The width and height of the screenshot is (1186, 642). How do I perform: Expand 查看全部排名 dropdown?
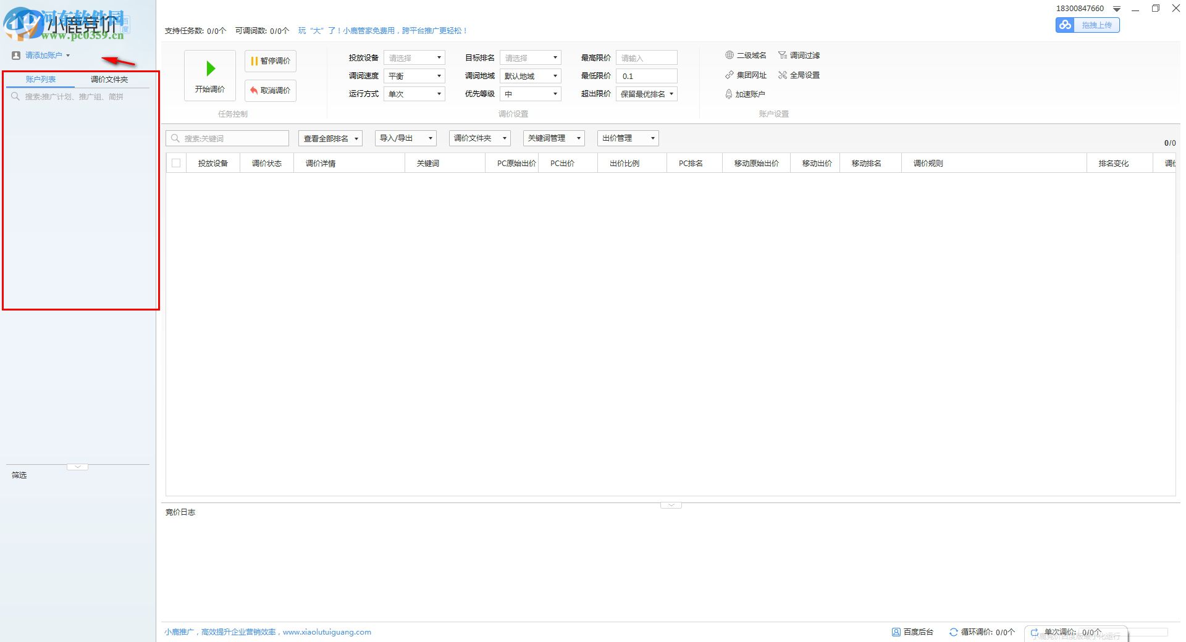tap(330, 138)
